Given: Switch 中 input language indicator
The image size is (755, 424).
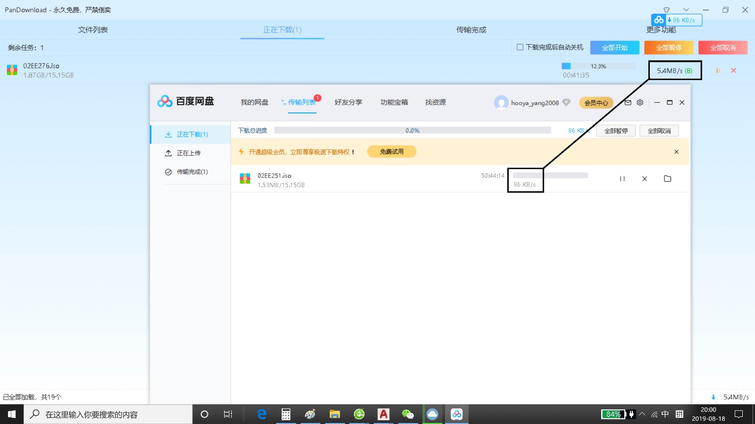Looking at the screenshot, I should [665, 414].
